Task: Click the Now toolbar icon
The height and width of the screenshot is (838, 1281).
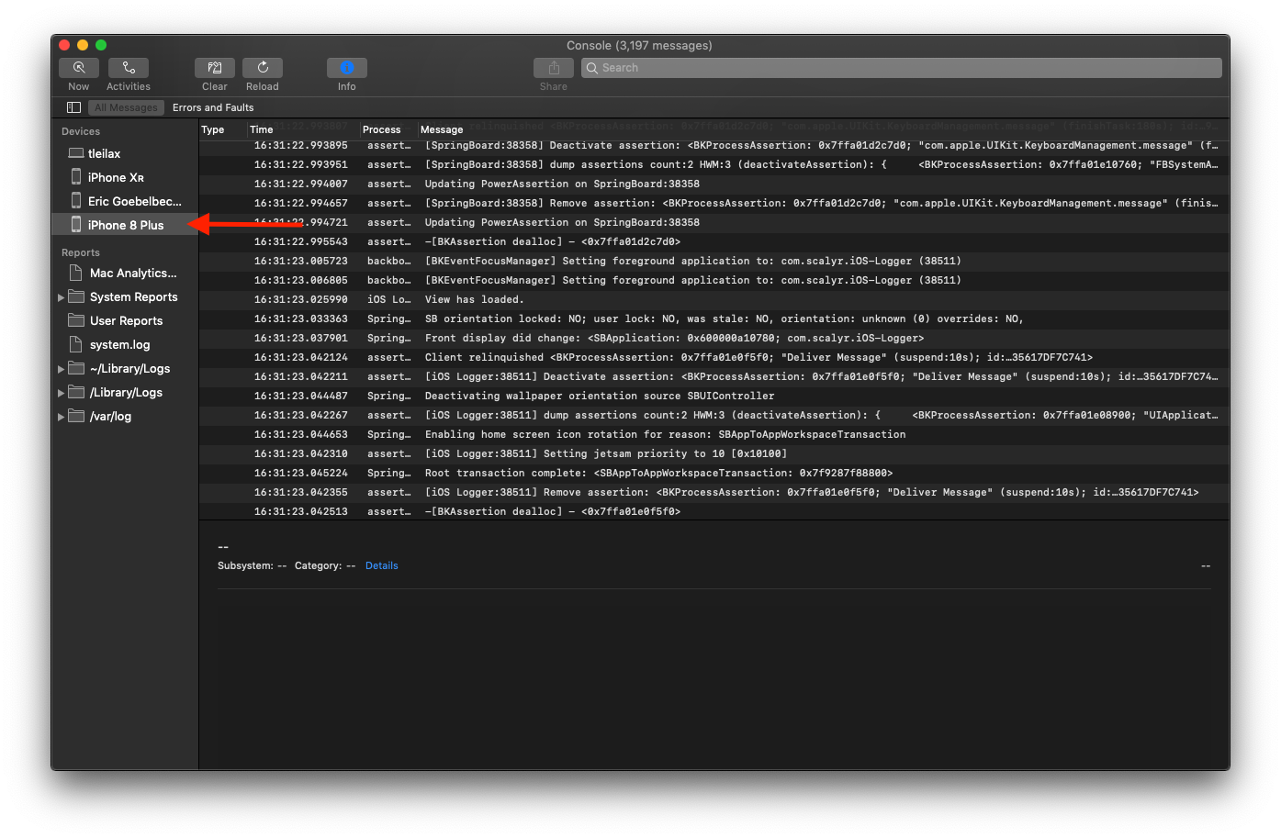Action: click(x=79, y=68)
